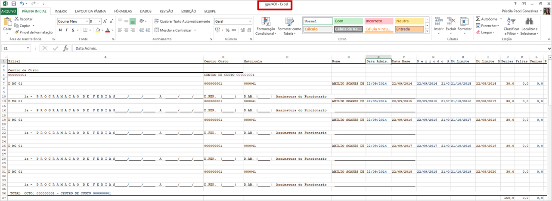Open the font size dropdown showing 8
The image size is (552, 201).
(99, 21)
